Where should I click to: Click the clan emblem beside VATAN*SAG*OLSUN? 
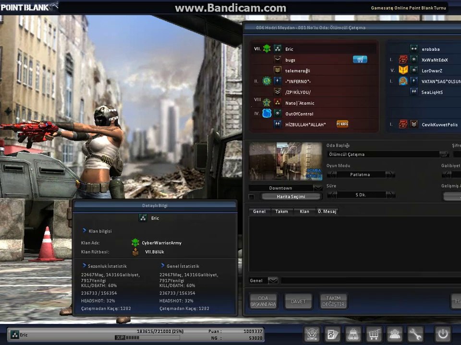pyautogui.click(x=403, y=81)
